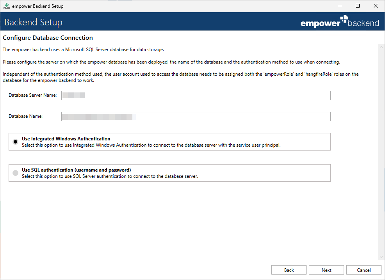Click the Next button
This screenshot has width=385, height=280.
[x=326, y=270]
